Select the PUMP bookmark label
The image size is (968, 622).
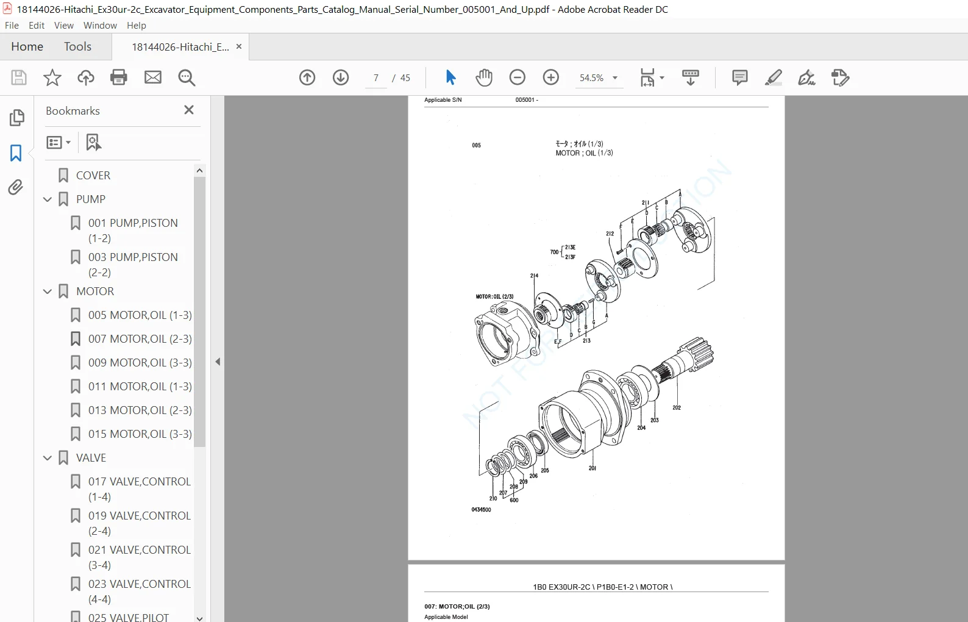pyautogui.click(x=91, y=199)
